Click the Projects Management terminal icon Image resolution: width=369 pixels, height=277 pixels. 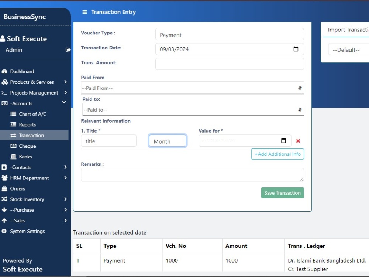pos(4,93)
